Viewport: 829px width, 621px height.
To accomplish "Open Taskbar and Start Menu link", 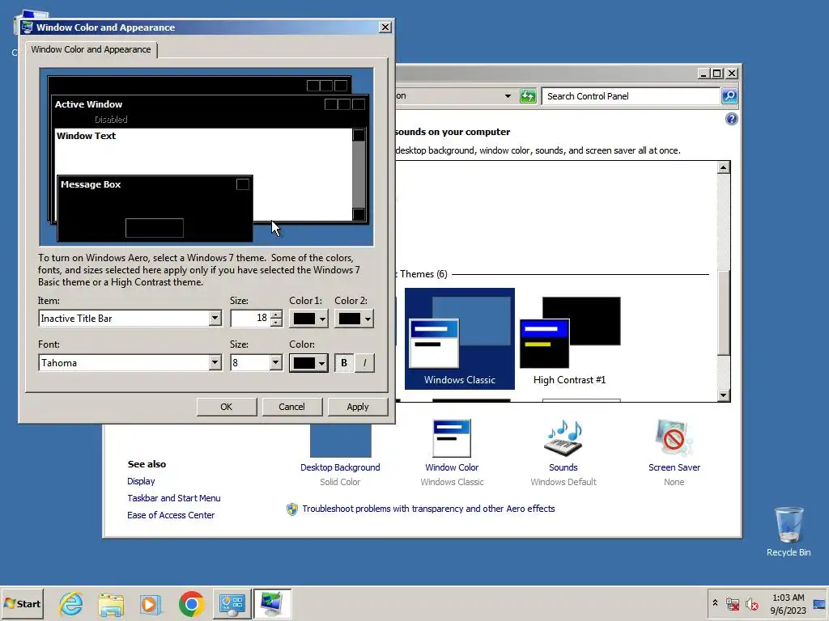I will (174, 498).
